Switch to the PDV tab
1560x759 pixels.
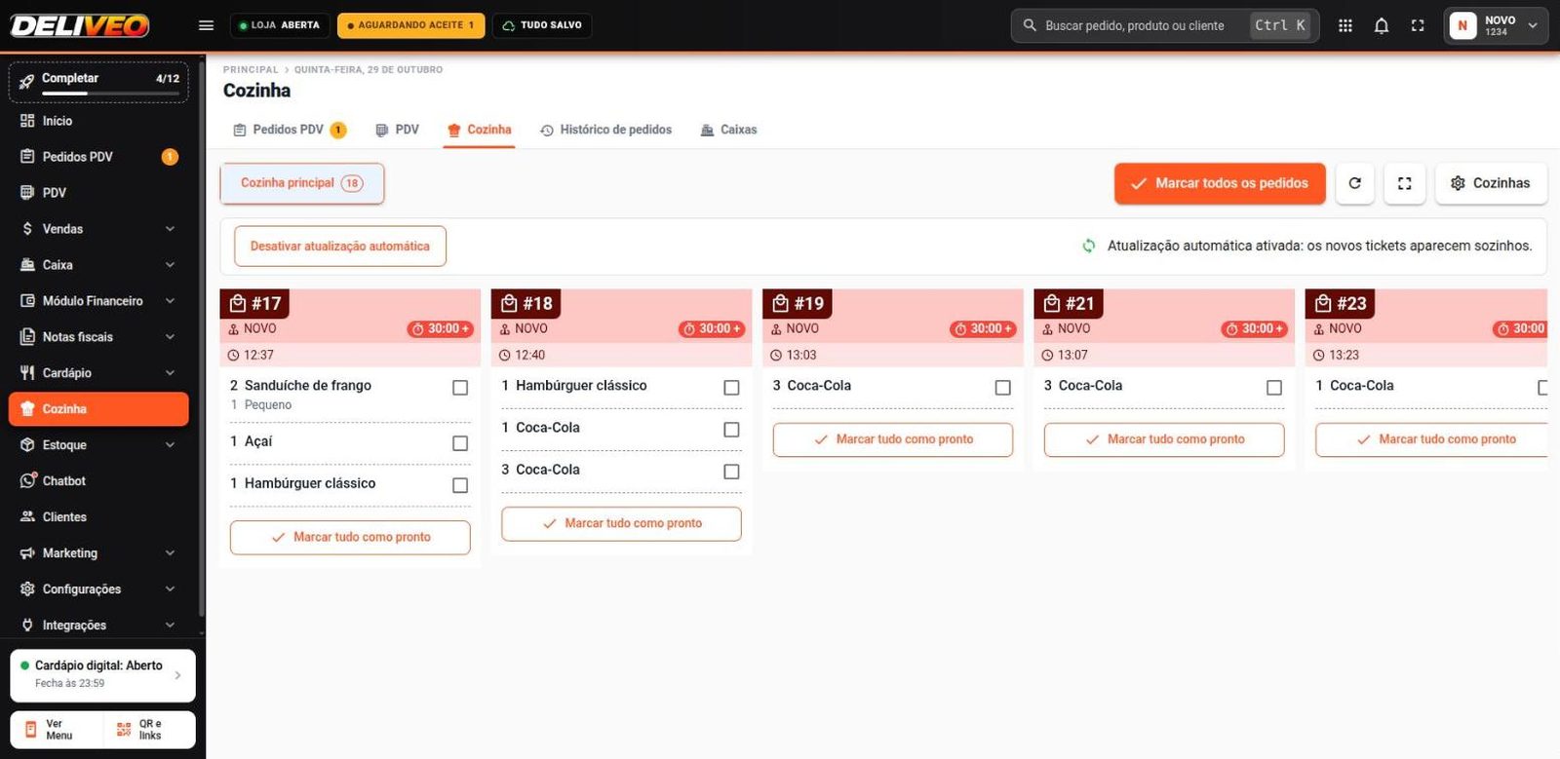pyautogui.click(x=397, y=130)
